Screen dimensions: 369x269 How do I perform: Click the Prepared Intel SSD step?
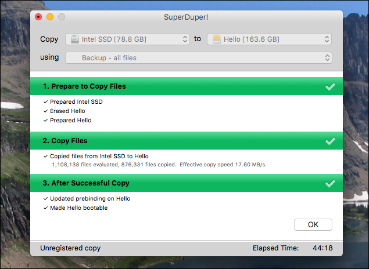(x=73, y=101)
